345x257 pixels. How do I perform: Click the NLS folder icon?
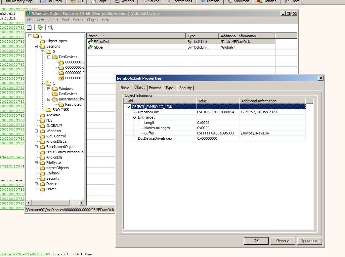(x=42, y=120)
